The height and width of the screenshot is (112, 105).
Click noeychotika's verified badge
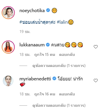pyautogui.click(x=48, y=10)
